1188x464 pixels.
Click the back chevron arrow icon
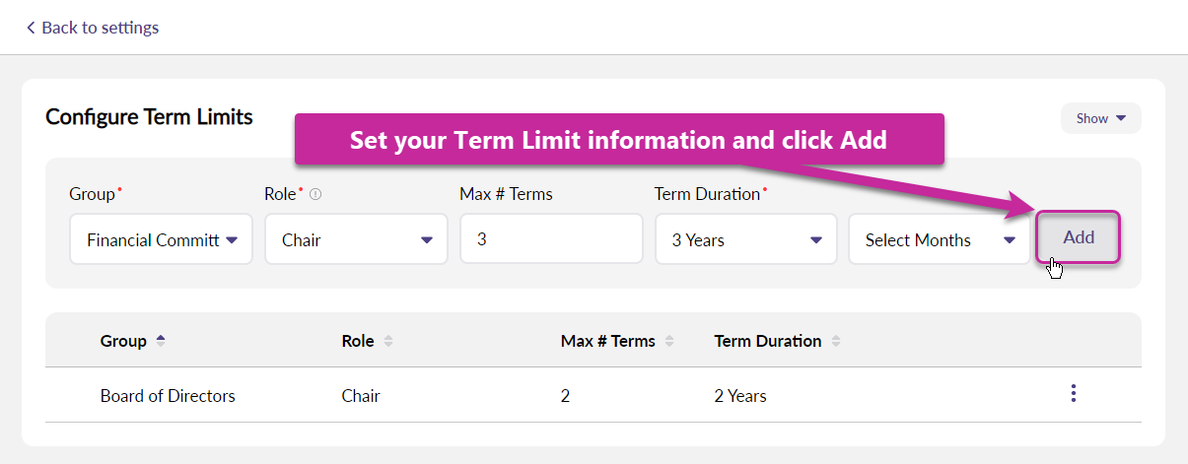31,28
